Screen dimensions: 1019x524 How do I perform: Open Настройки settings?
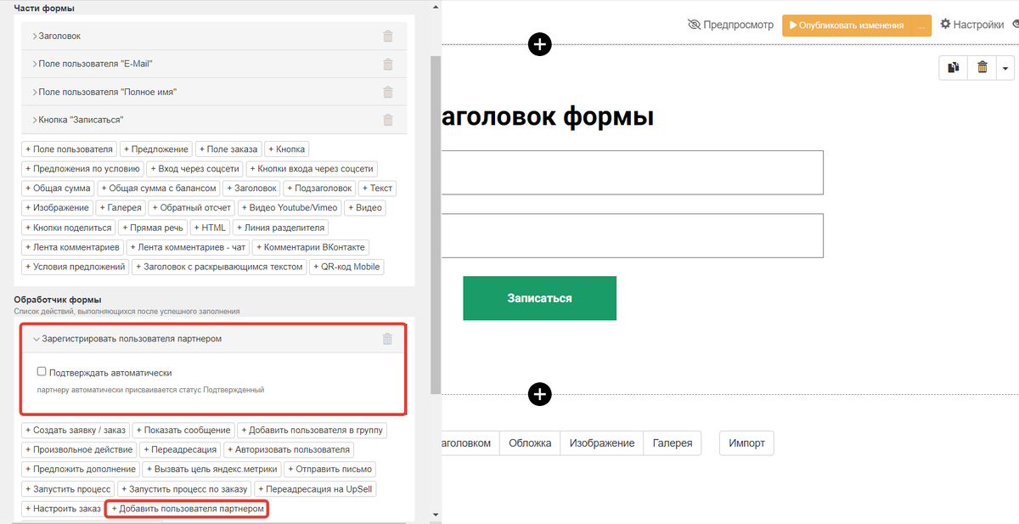(972, 25)
